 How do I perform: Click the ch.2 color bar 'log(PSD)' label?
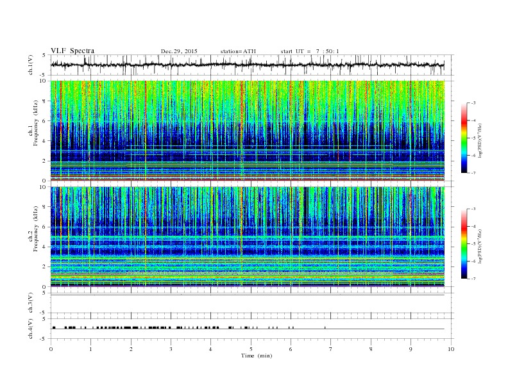click(x=480, y=247)
